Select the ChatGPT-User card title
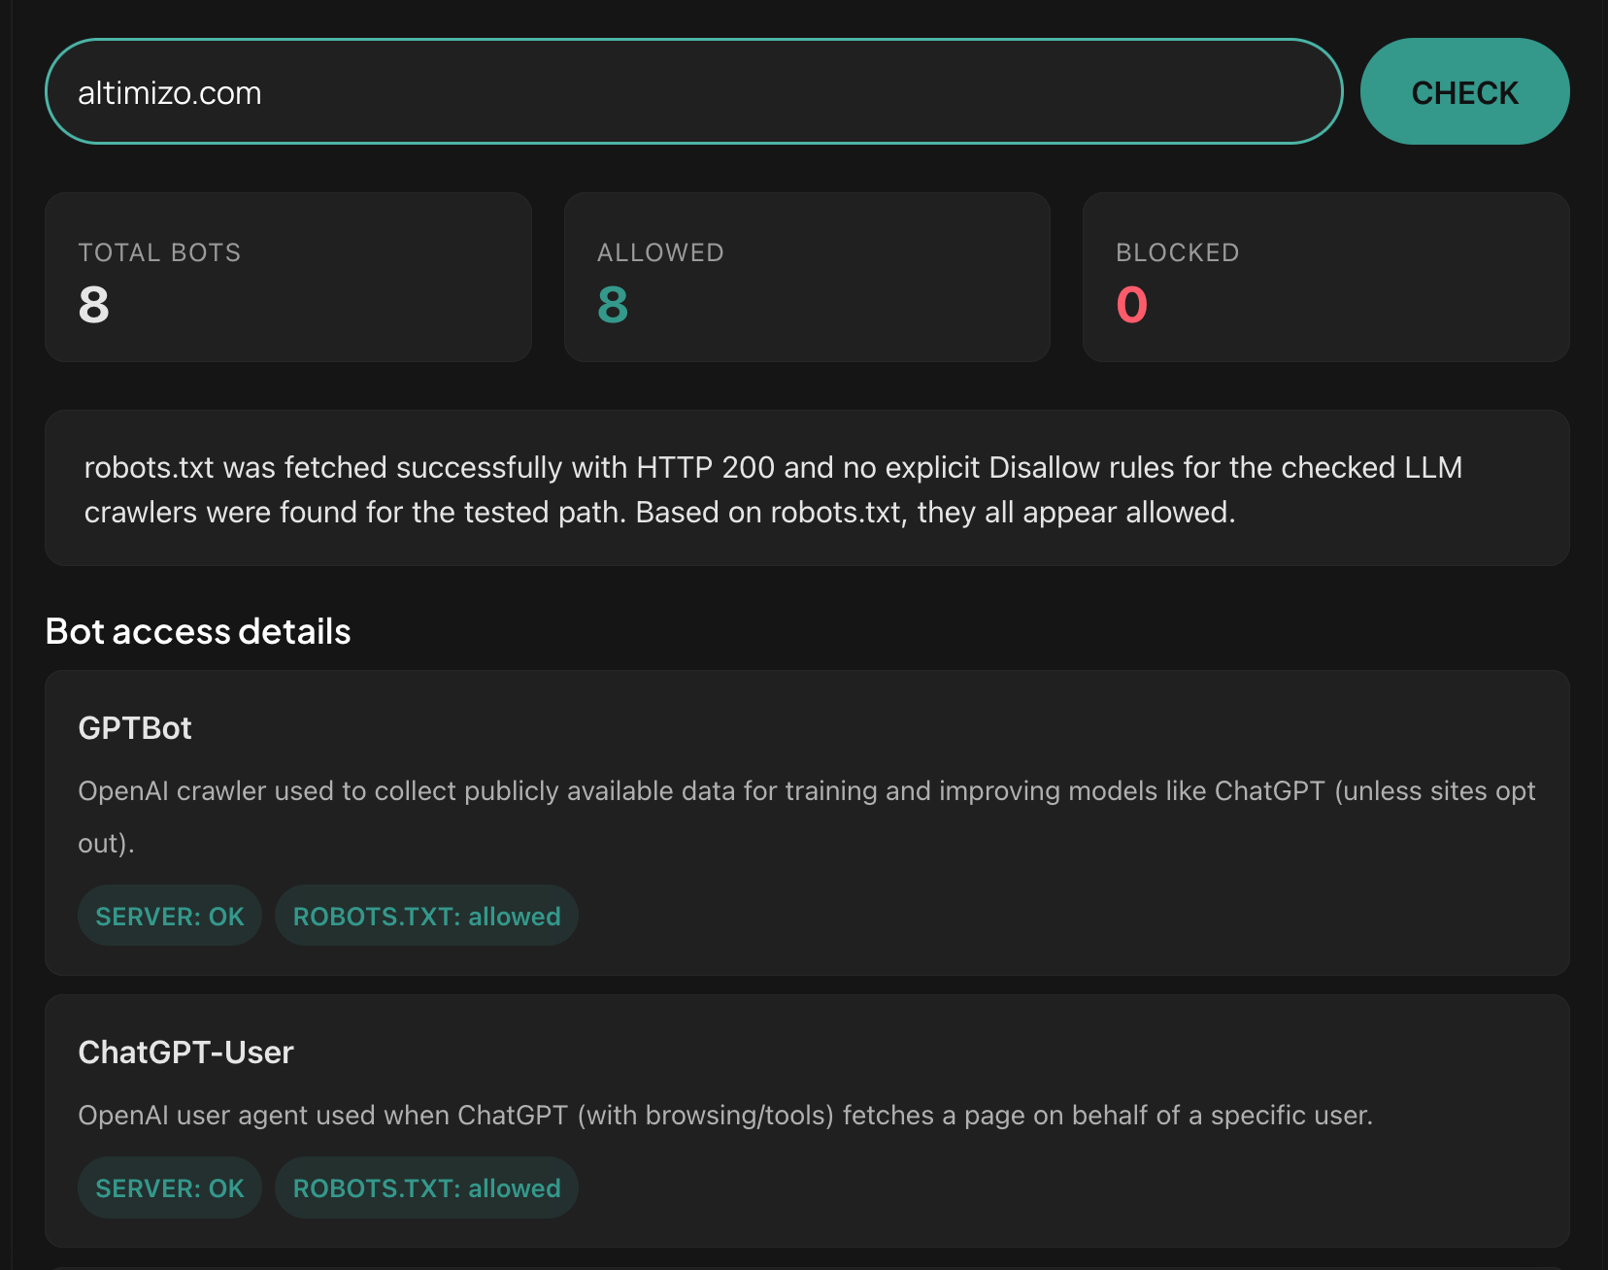 pyautogui.click(x=185, y=1052)
